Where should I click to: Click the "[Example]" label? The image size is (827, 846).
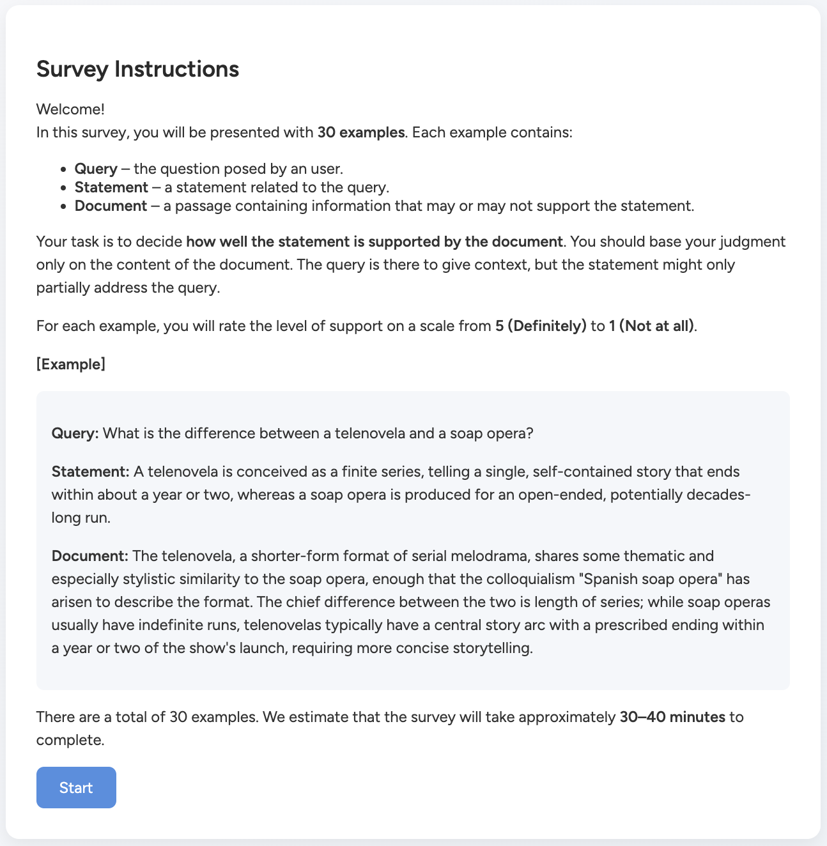click(x=71, y=364)
